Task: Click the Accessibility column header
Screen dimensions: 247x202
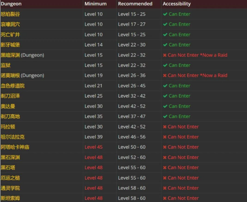Action: [x=177, y=4]
